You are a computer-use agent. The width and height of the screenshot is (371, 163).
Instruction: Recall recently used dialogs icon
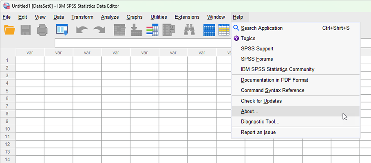[x=62, y=30]
